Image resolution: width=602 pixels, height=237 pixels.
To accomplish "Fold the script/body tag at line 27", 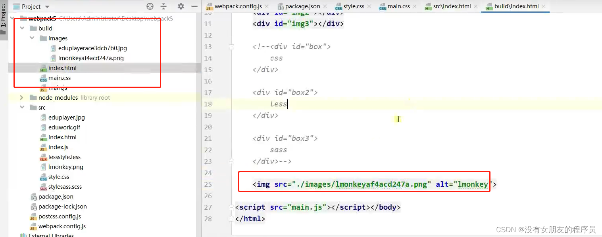I will (232, 207).
